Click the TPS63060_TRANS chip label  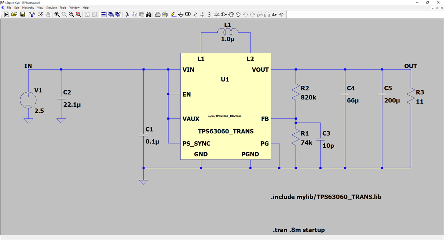click(x=226, y=131)
